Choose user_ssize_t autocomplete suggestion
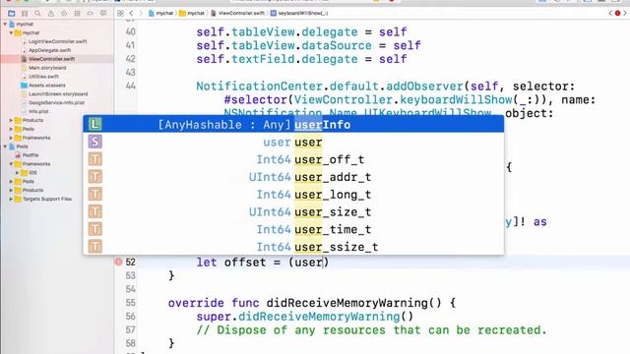 pyautogui.click(x=293, y=247)
